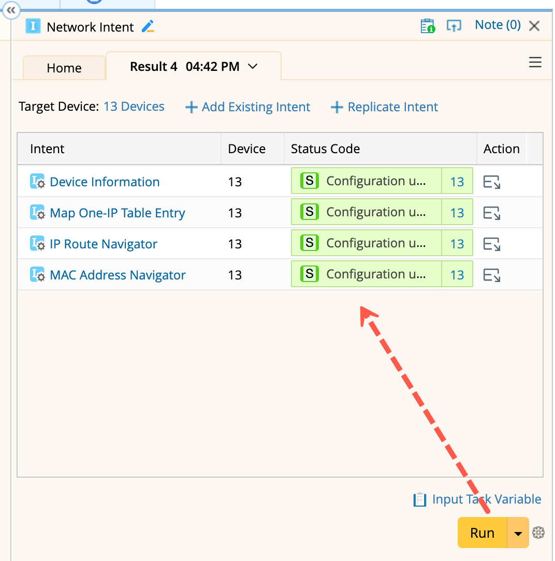Collapse the pane with double-chevron button
Screen dimensions: 555x561
pos(11,10)
